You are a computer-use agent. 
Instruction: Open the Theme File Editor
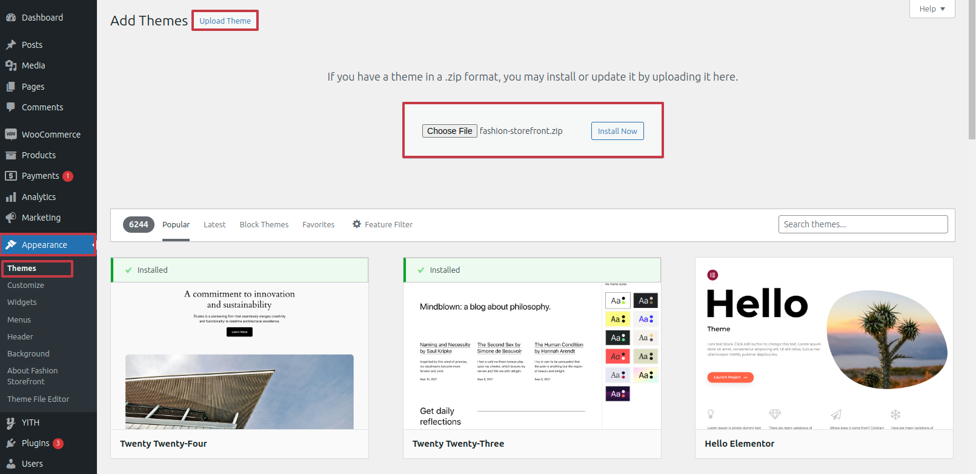(38, 399)
